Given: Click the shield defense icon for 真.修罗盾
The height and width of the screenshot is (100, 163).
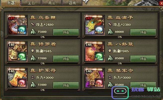Looking at the screenshot, I should pos(33,51).
